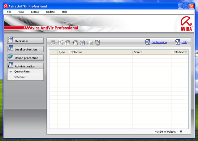Viewport: 198px width, 141px height.
Task: Click the 'Number of objects:' status text
Action: pyautogui.click(x=165, y=131)
